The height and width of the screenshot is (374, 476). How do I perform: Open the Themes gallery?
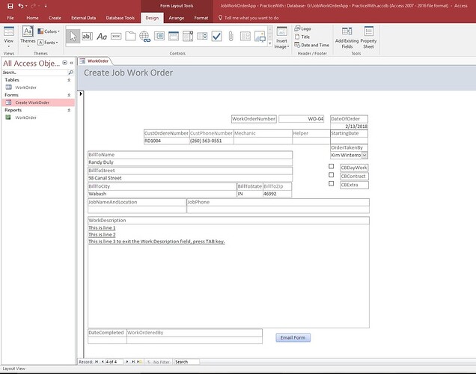[x=27, y=34]
